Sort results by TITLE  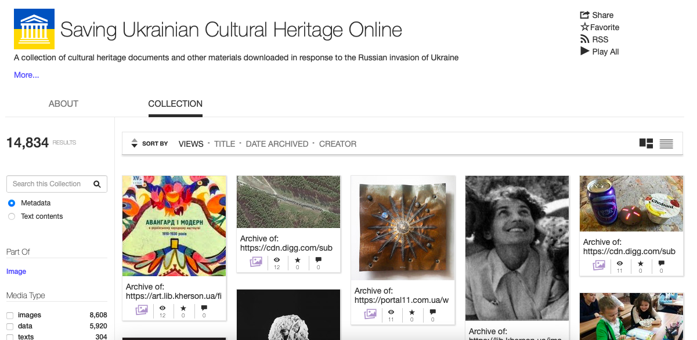tap(225, 144)
